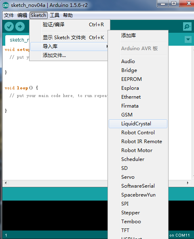Click the Upload arrow toolbar icon

click(x=20, y=27)
